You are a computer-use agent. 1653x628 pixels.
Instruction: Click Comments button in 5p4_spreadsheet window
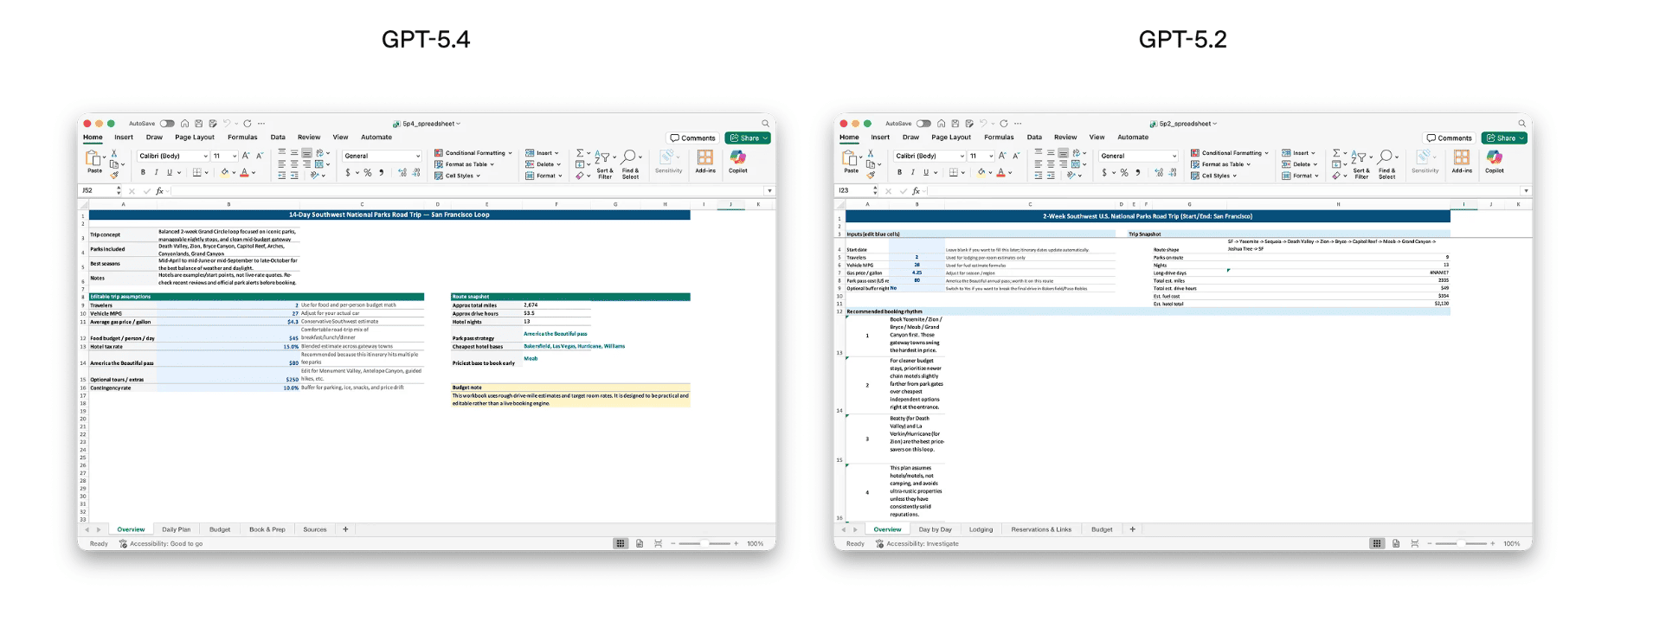pos(693,138)
